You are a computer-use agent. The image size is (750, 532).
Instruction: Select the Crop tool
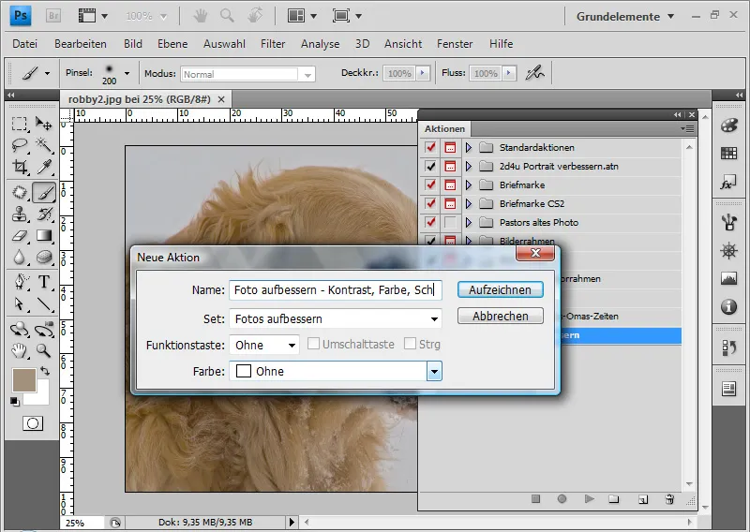pos(19,167)
